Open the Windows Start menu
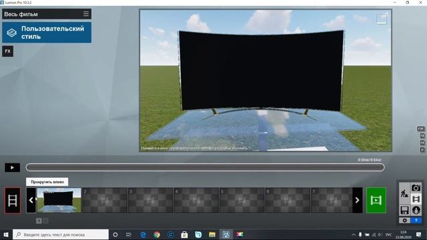This screenshot has width=427, height=240. [x=6, y=235]
